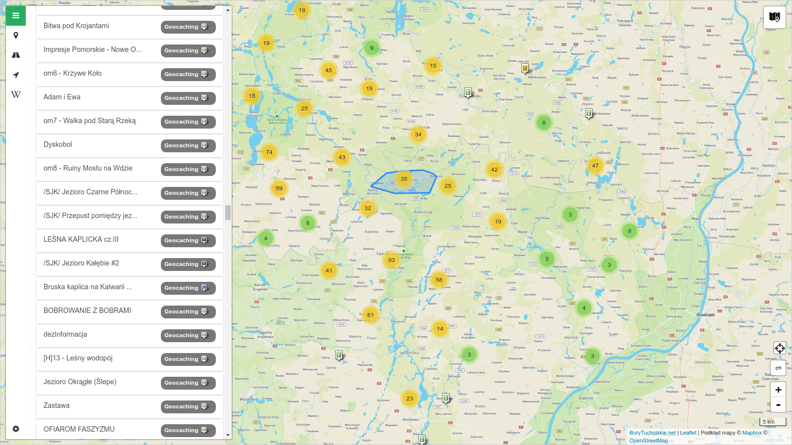Screen dimensions: 792x445
Task: Click Geocaching badge for 'BOBROWANIE Z BOBRAMI'
Action: pyautogui.click(x=188, y=312)
